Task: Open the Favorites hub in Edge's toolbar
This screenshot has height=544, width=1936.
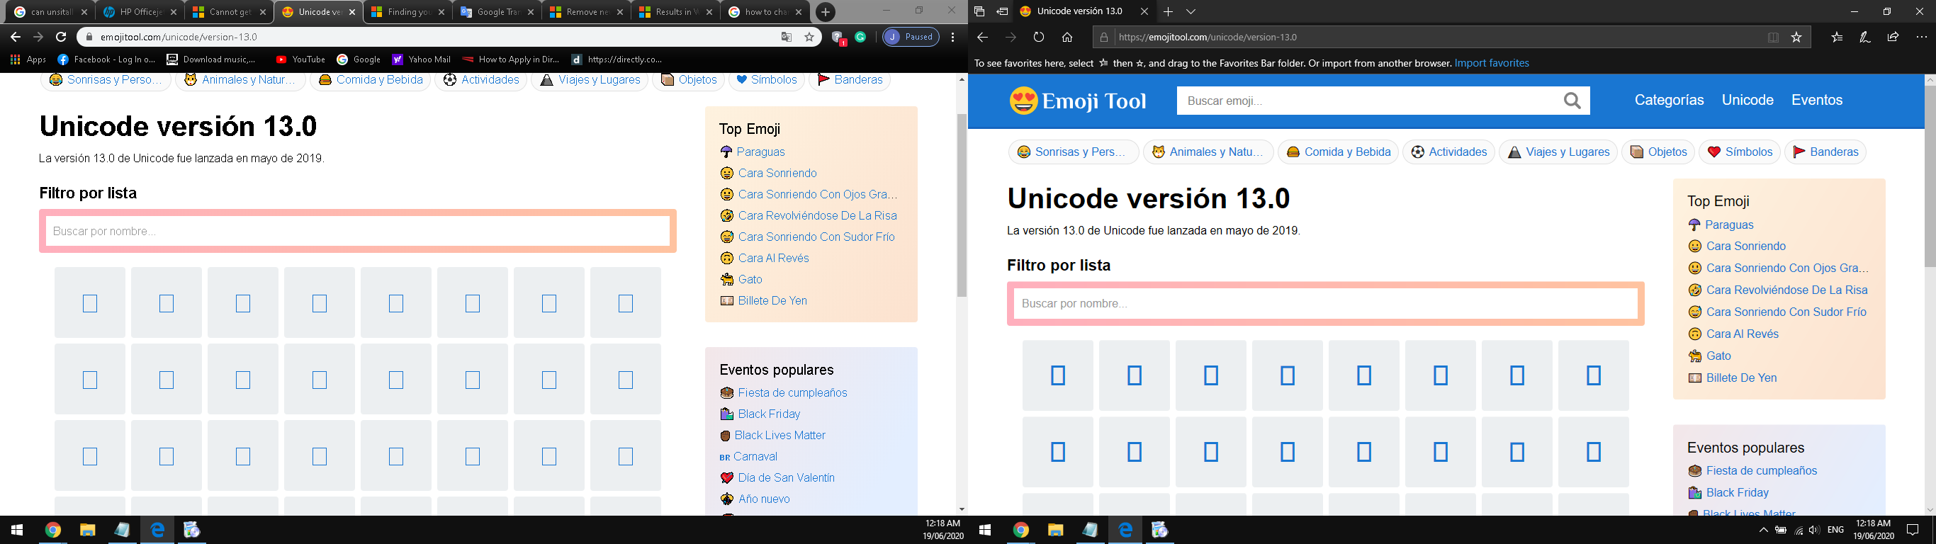Action: 1837,38
